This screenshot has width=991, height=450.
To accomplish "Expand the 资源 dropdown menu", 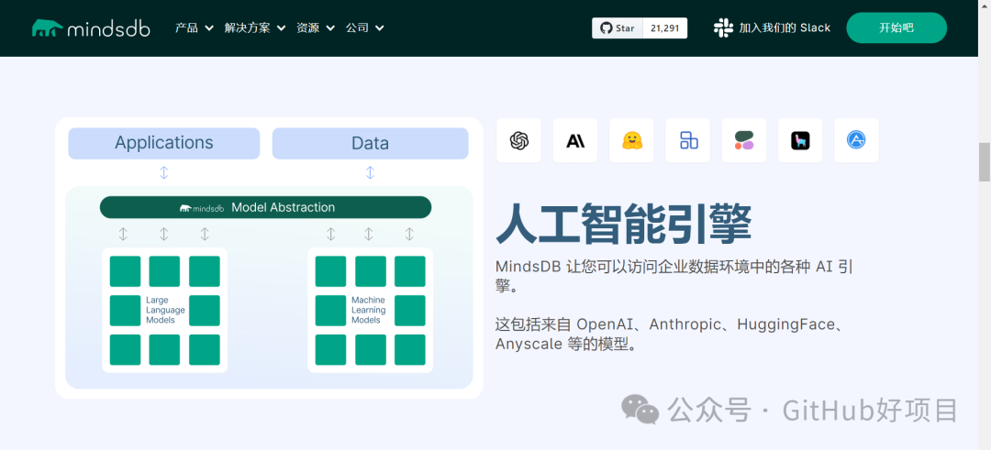I will pyautogui.click(x=315, y=27).
